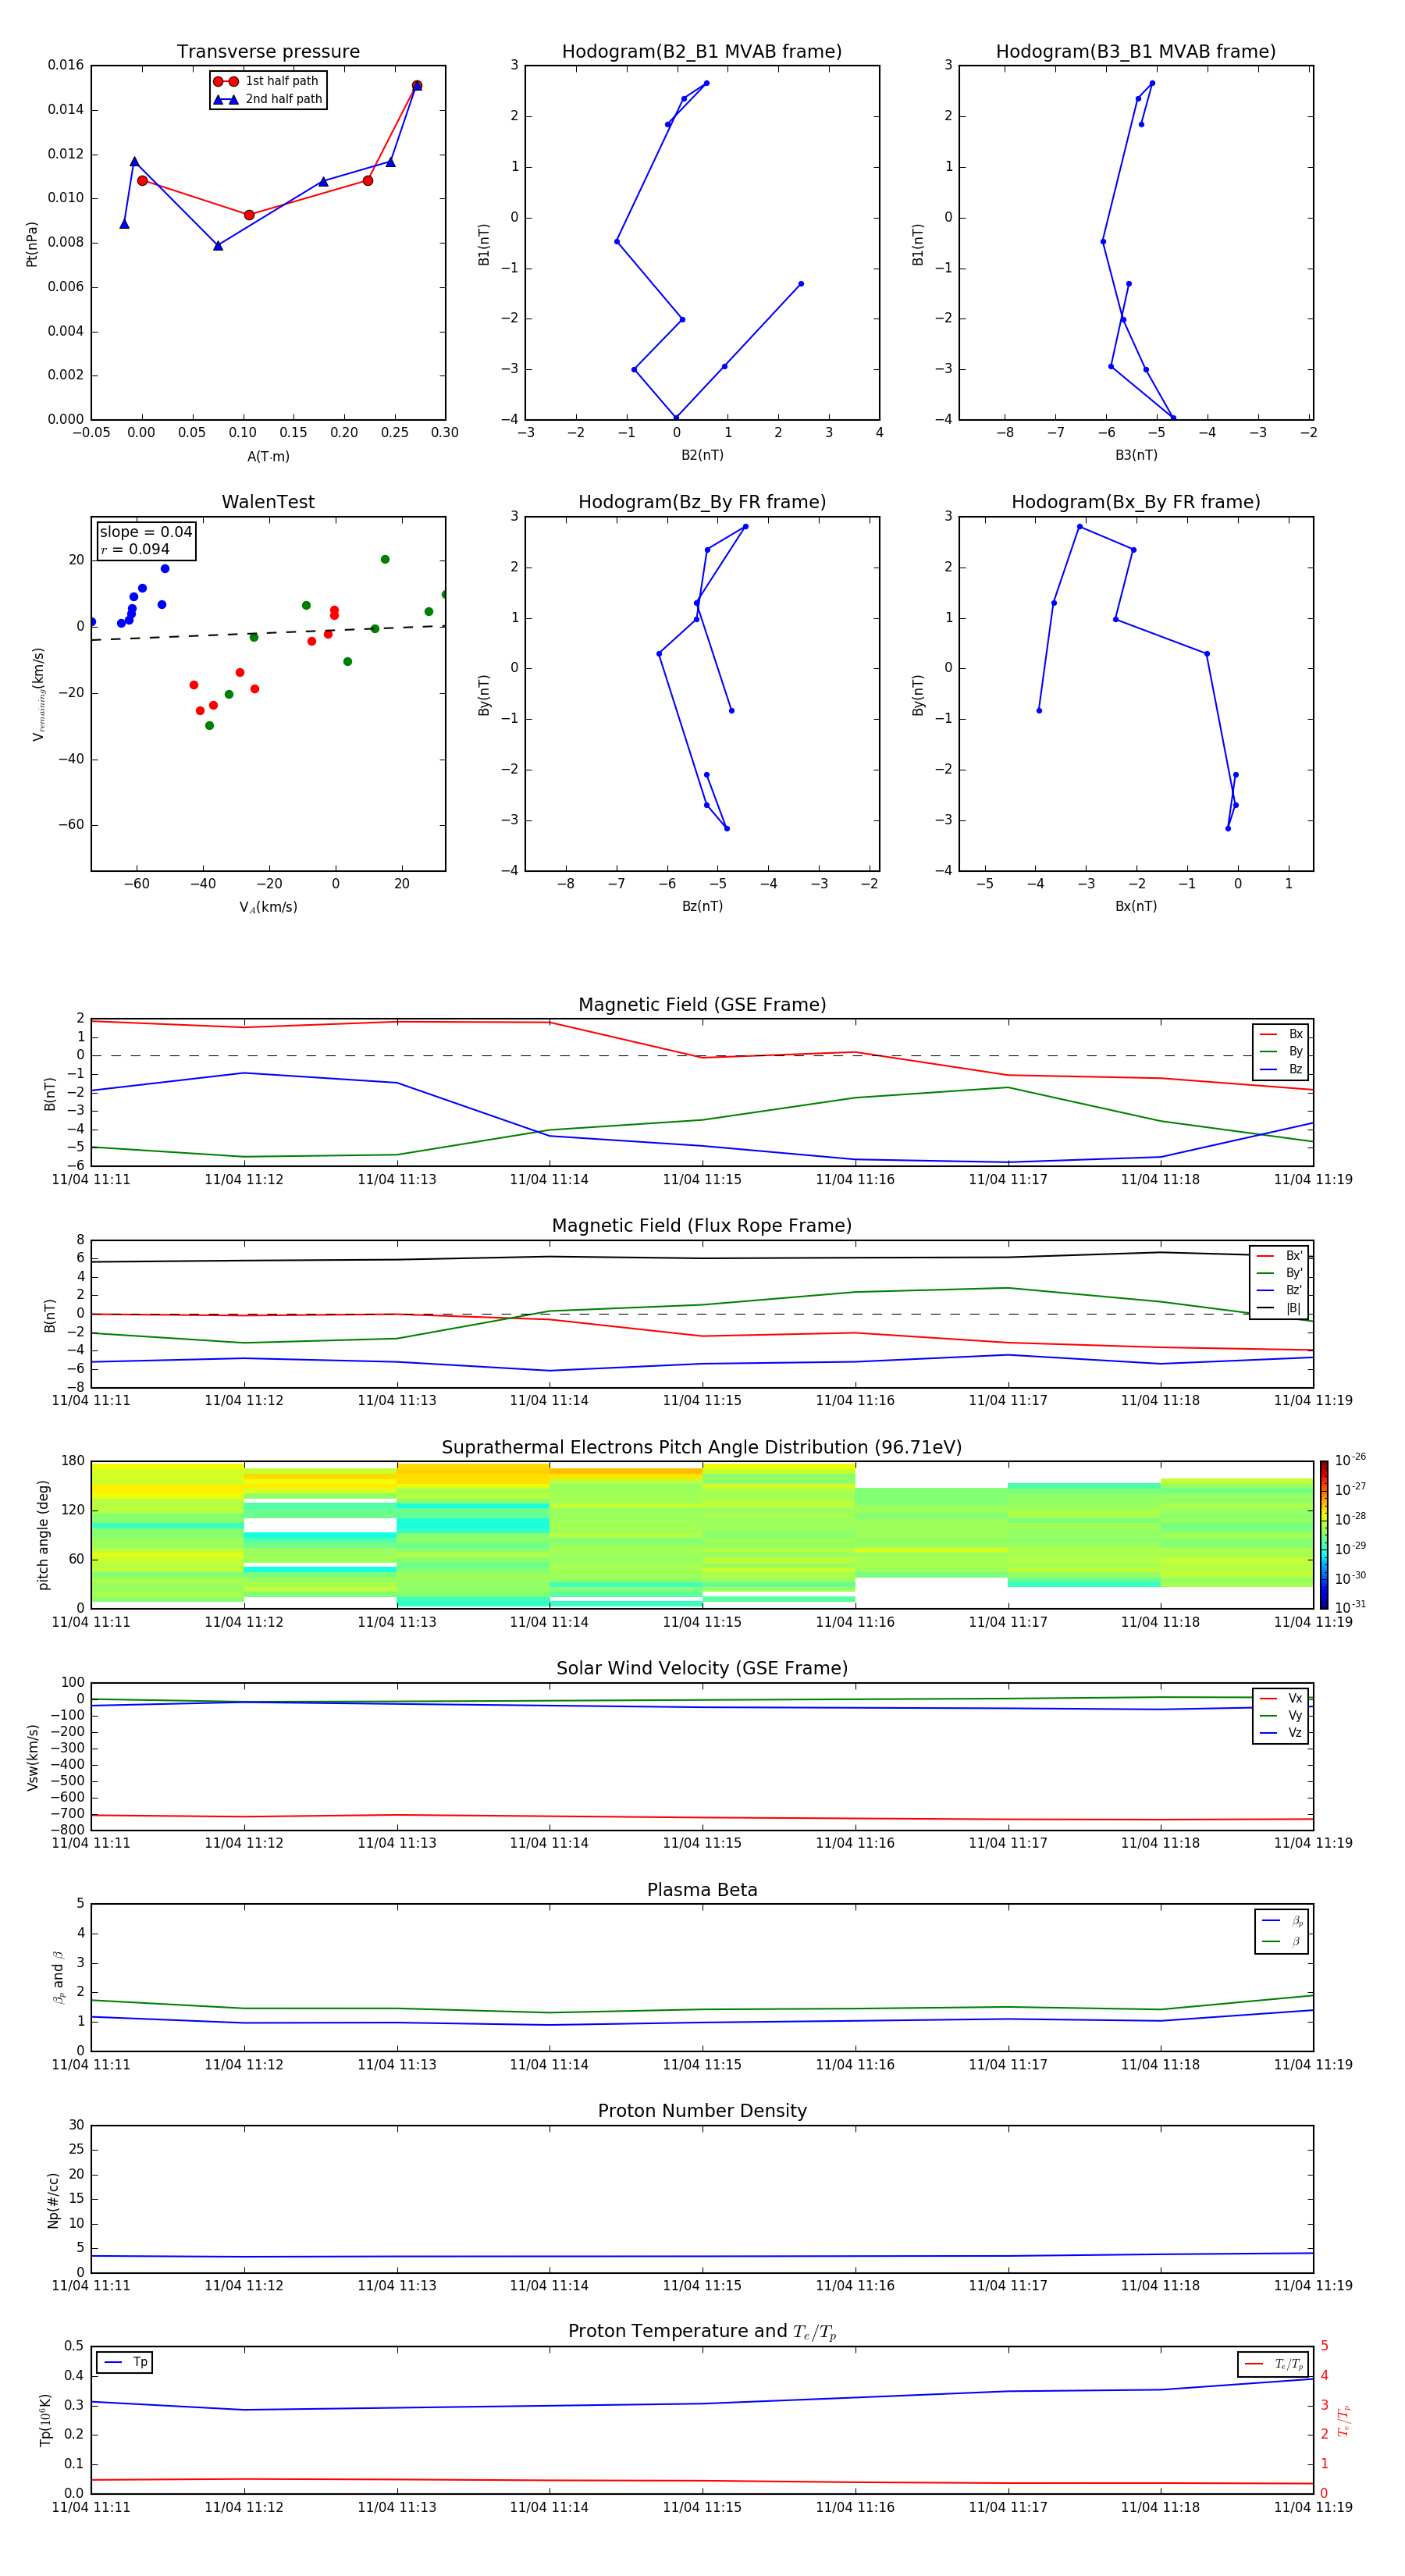Image resolution: width=1405 pixels, height=2576 pixels.
Task: Click the 'Bz' legend entry in GSE plot
Action: [x=1281, y=1069]
